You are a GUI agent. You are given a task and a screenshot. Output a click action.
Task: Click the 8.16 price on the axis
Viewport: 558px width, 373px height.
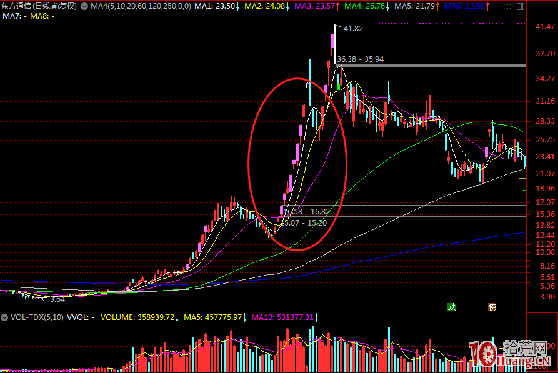click(547, 266)
